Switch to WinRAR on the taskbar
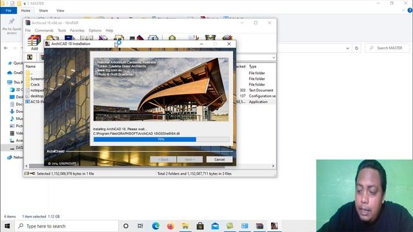 [x=259, y=226]
